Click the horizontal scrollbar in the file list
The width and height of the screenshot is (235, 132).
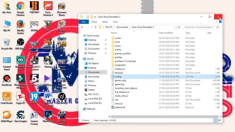(165, 117)
